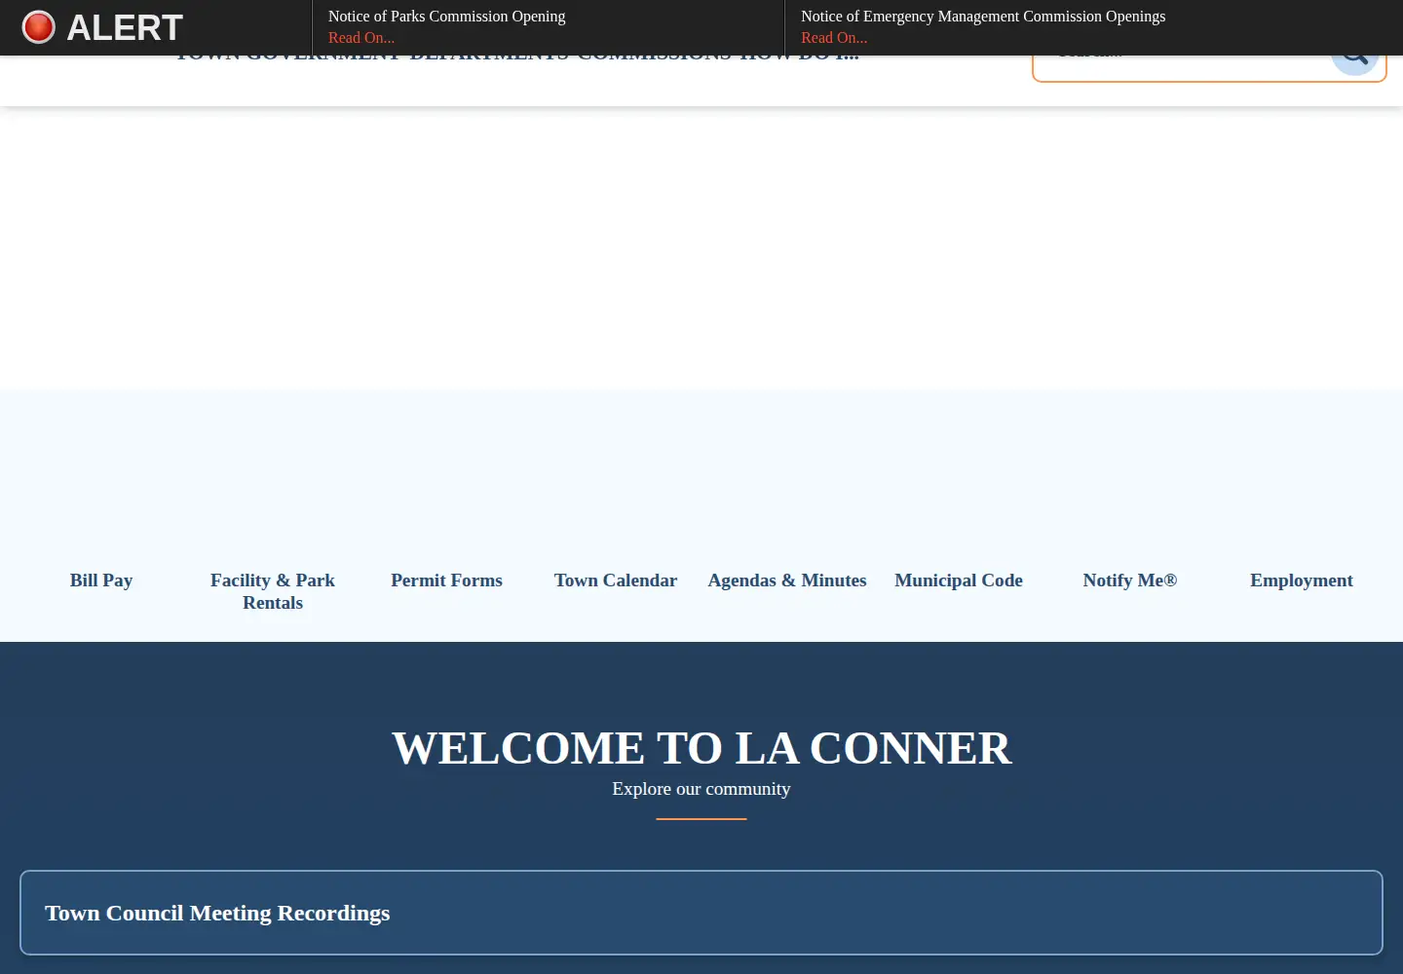This screenshot has height=974, width=1403.
Task: Open Town Council Meeting Recordings panel
Action: [x=701, y=913]
